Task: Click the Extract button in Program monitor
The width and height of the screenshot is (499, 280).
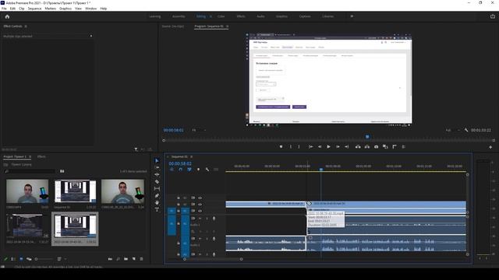Action: tap(367, 147)
